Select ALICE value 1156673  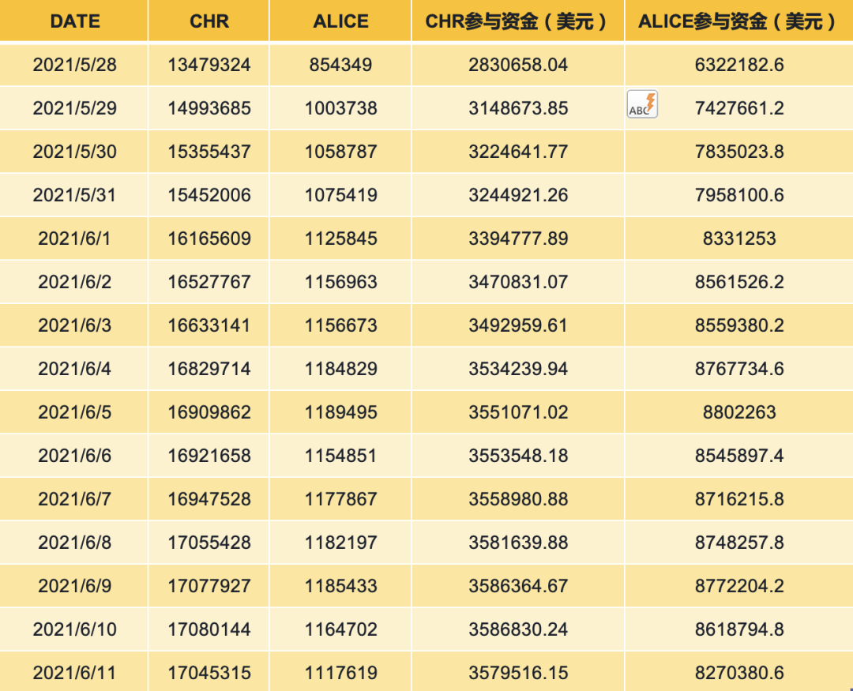coord(340,325)
